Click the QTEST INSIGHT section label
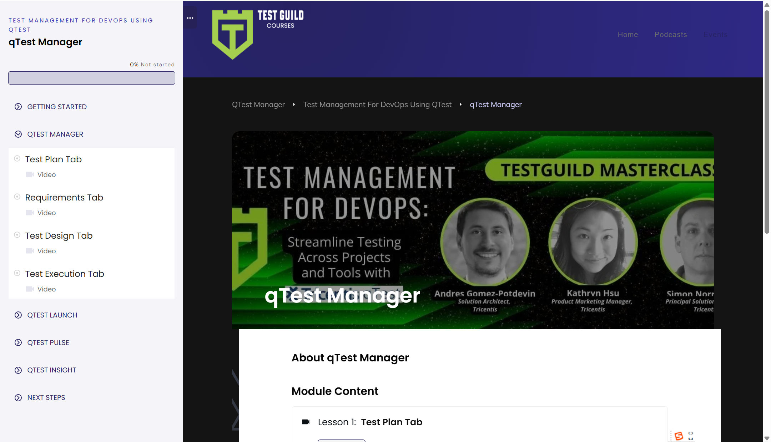The height and width of the screenshot is (442, 771). coord(52,370)
